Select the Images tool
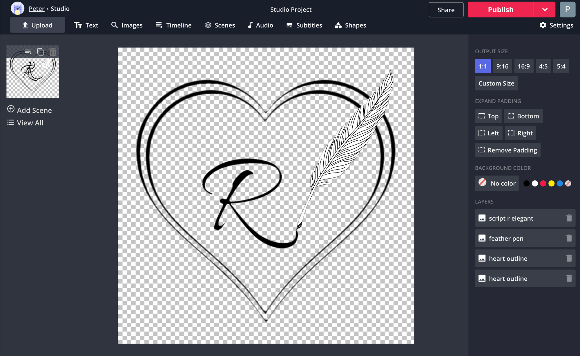 [x=127, y=25]
